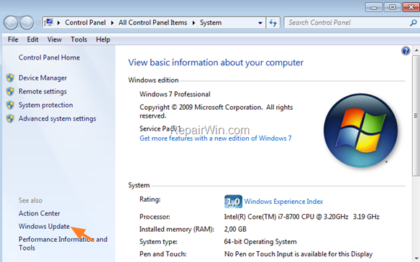
Task: Open System protection
Action: [45, 105]
